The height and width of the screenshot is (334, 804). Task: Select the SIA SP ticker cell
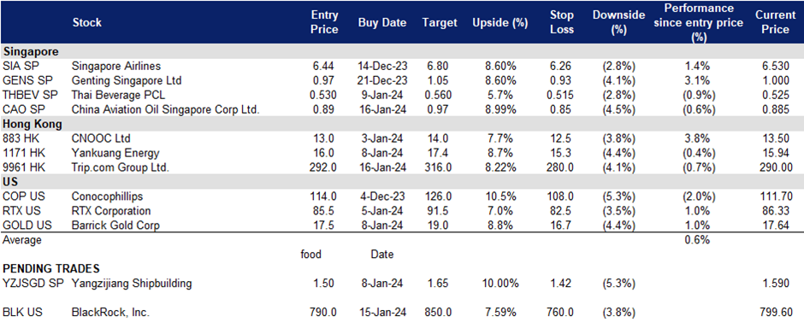coord(16,66)
